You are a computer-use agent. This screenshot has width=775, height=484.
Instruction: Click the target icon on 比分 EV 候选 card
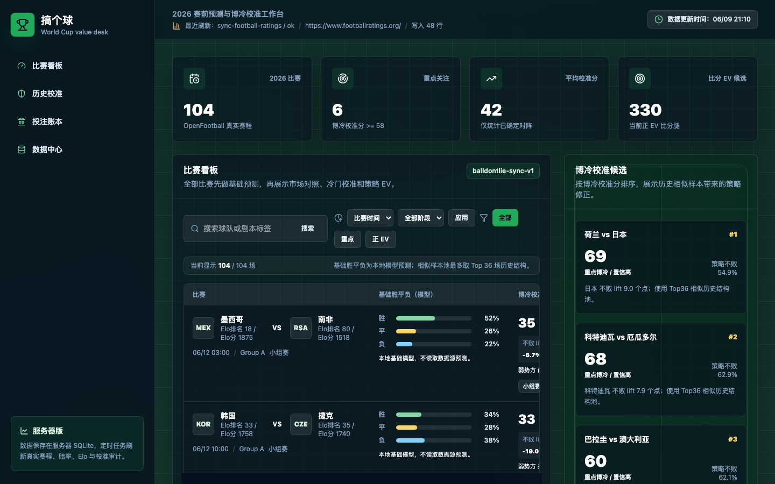tap(640, 79)
